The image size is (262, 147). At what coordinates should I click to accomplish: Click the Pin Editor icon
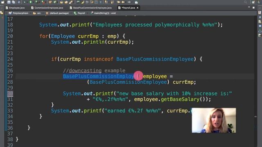pyautogui.click(x=136, y=2)
